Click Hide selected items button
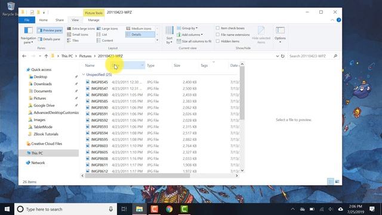Viewport: 382px width, 215px height. (x=261, y=35)
